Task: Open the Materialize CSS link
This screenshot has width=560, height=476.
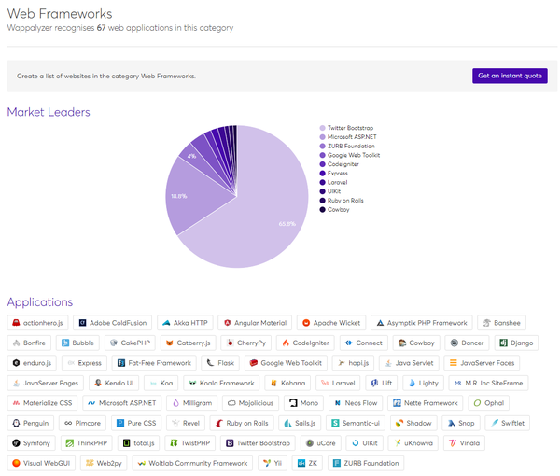Action: [42, 403]
